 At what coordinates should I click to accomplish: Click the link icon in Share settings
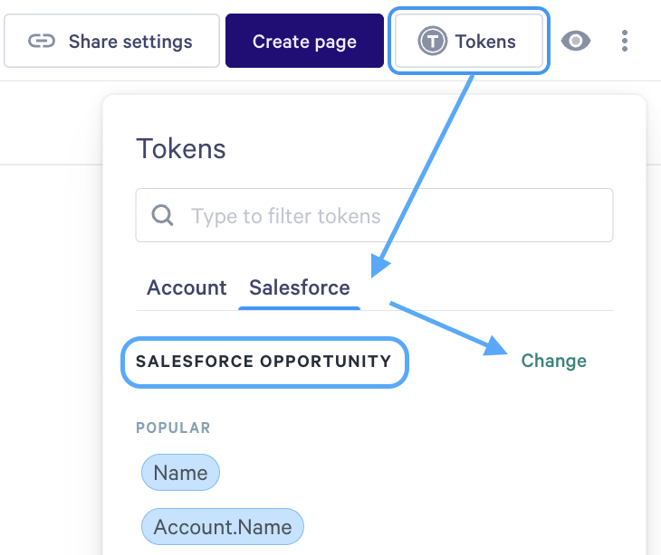[42, 42]
